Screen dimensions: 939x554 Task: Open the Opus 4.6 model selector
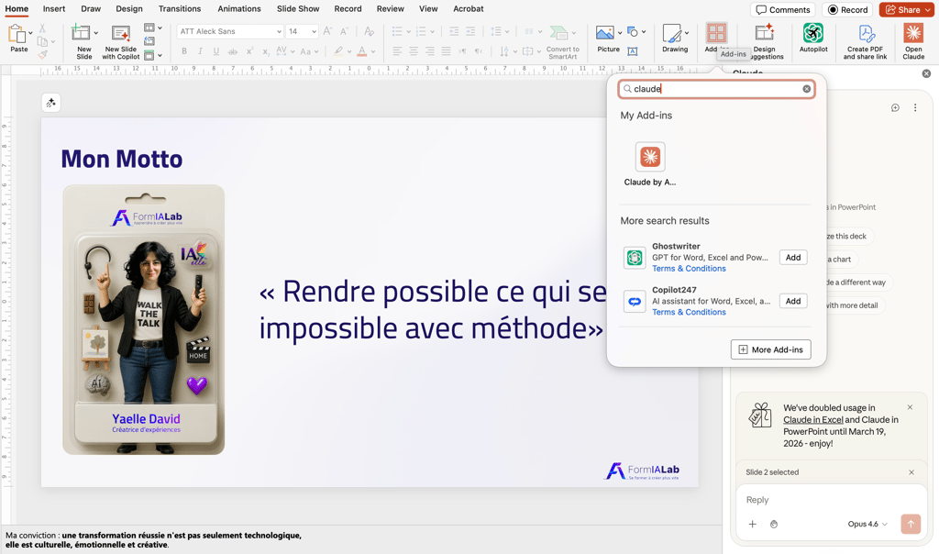click(x=867, y=524)
